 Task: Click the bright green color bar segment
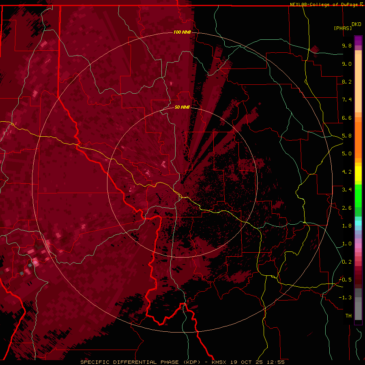point(358,196)
